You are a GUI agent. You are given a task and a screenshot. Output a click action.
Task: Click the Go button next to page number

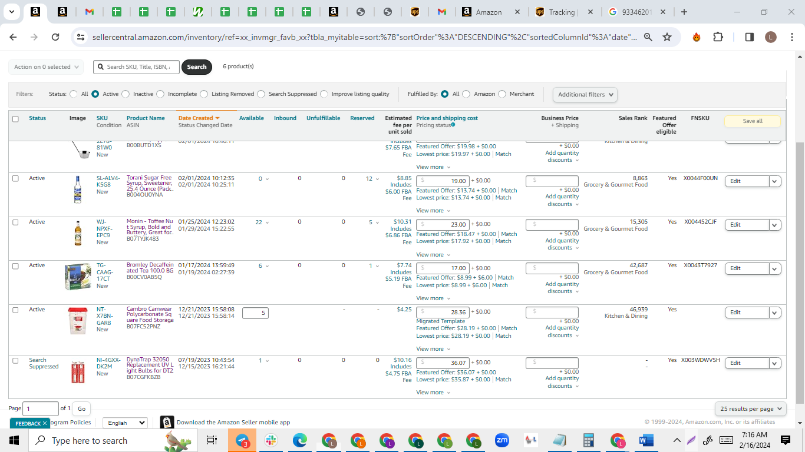(82, 408)
